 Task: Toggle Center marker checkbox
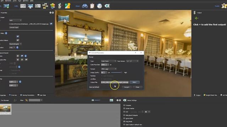click(124, 108)
